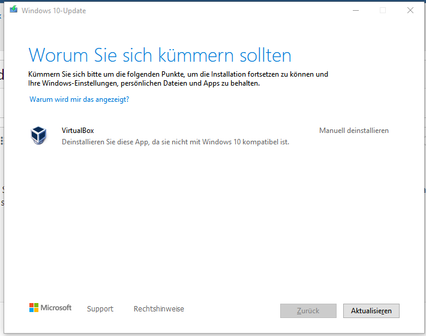The height and width of the screenshot is (336, 426).
Task: Click the text "Deinstallieren Sie diese App…"
Action: click(175, 142)
